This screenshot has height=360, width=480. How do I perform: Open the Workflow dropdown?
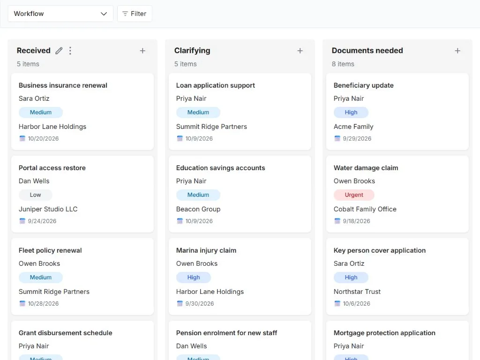point(60,14)
